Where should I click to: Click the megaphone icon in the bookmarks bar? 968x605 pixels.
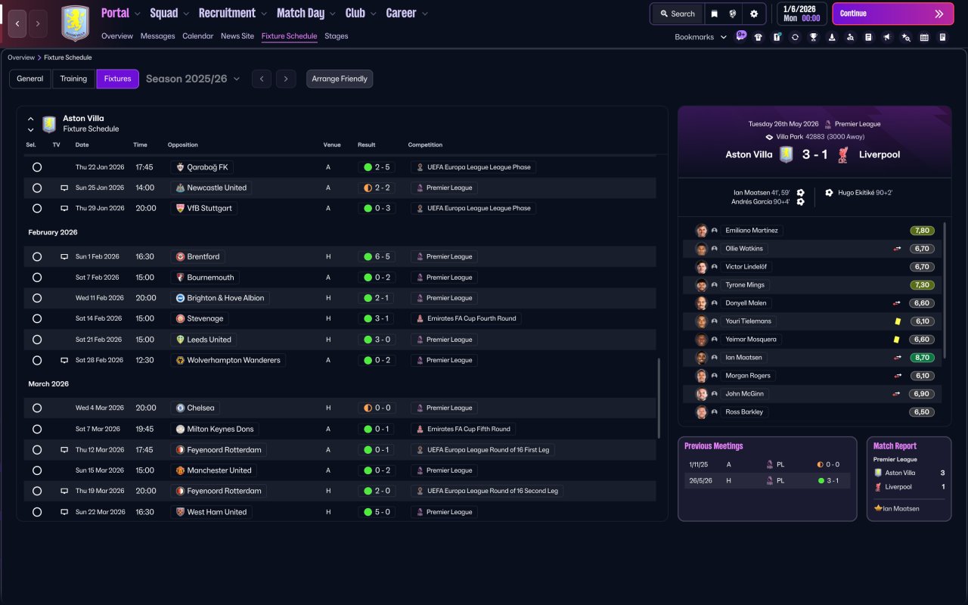pos(887,37)
